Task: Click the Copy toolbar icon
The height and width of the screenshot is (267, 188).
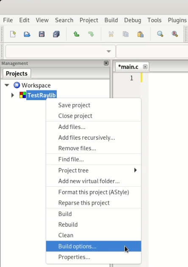Action: tap(126, 34)
